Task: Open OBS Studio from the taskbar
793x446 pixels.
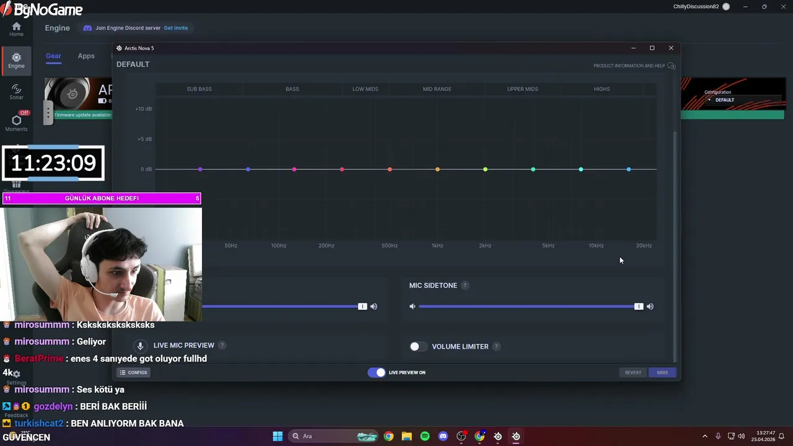Action: (x=461, y=436)
